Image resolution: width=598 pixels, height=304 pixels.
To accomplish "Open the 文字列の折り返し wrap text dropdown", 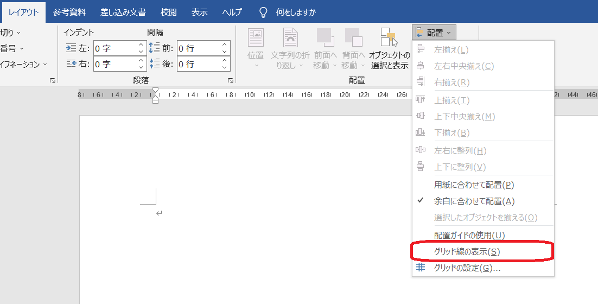I will point(290,48).
